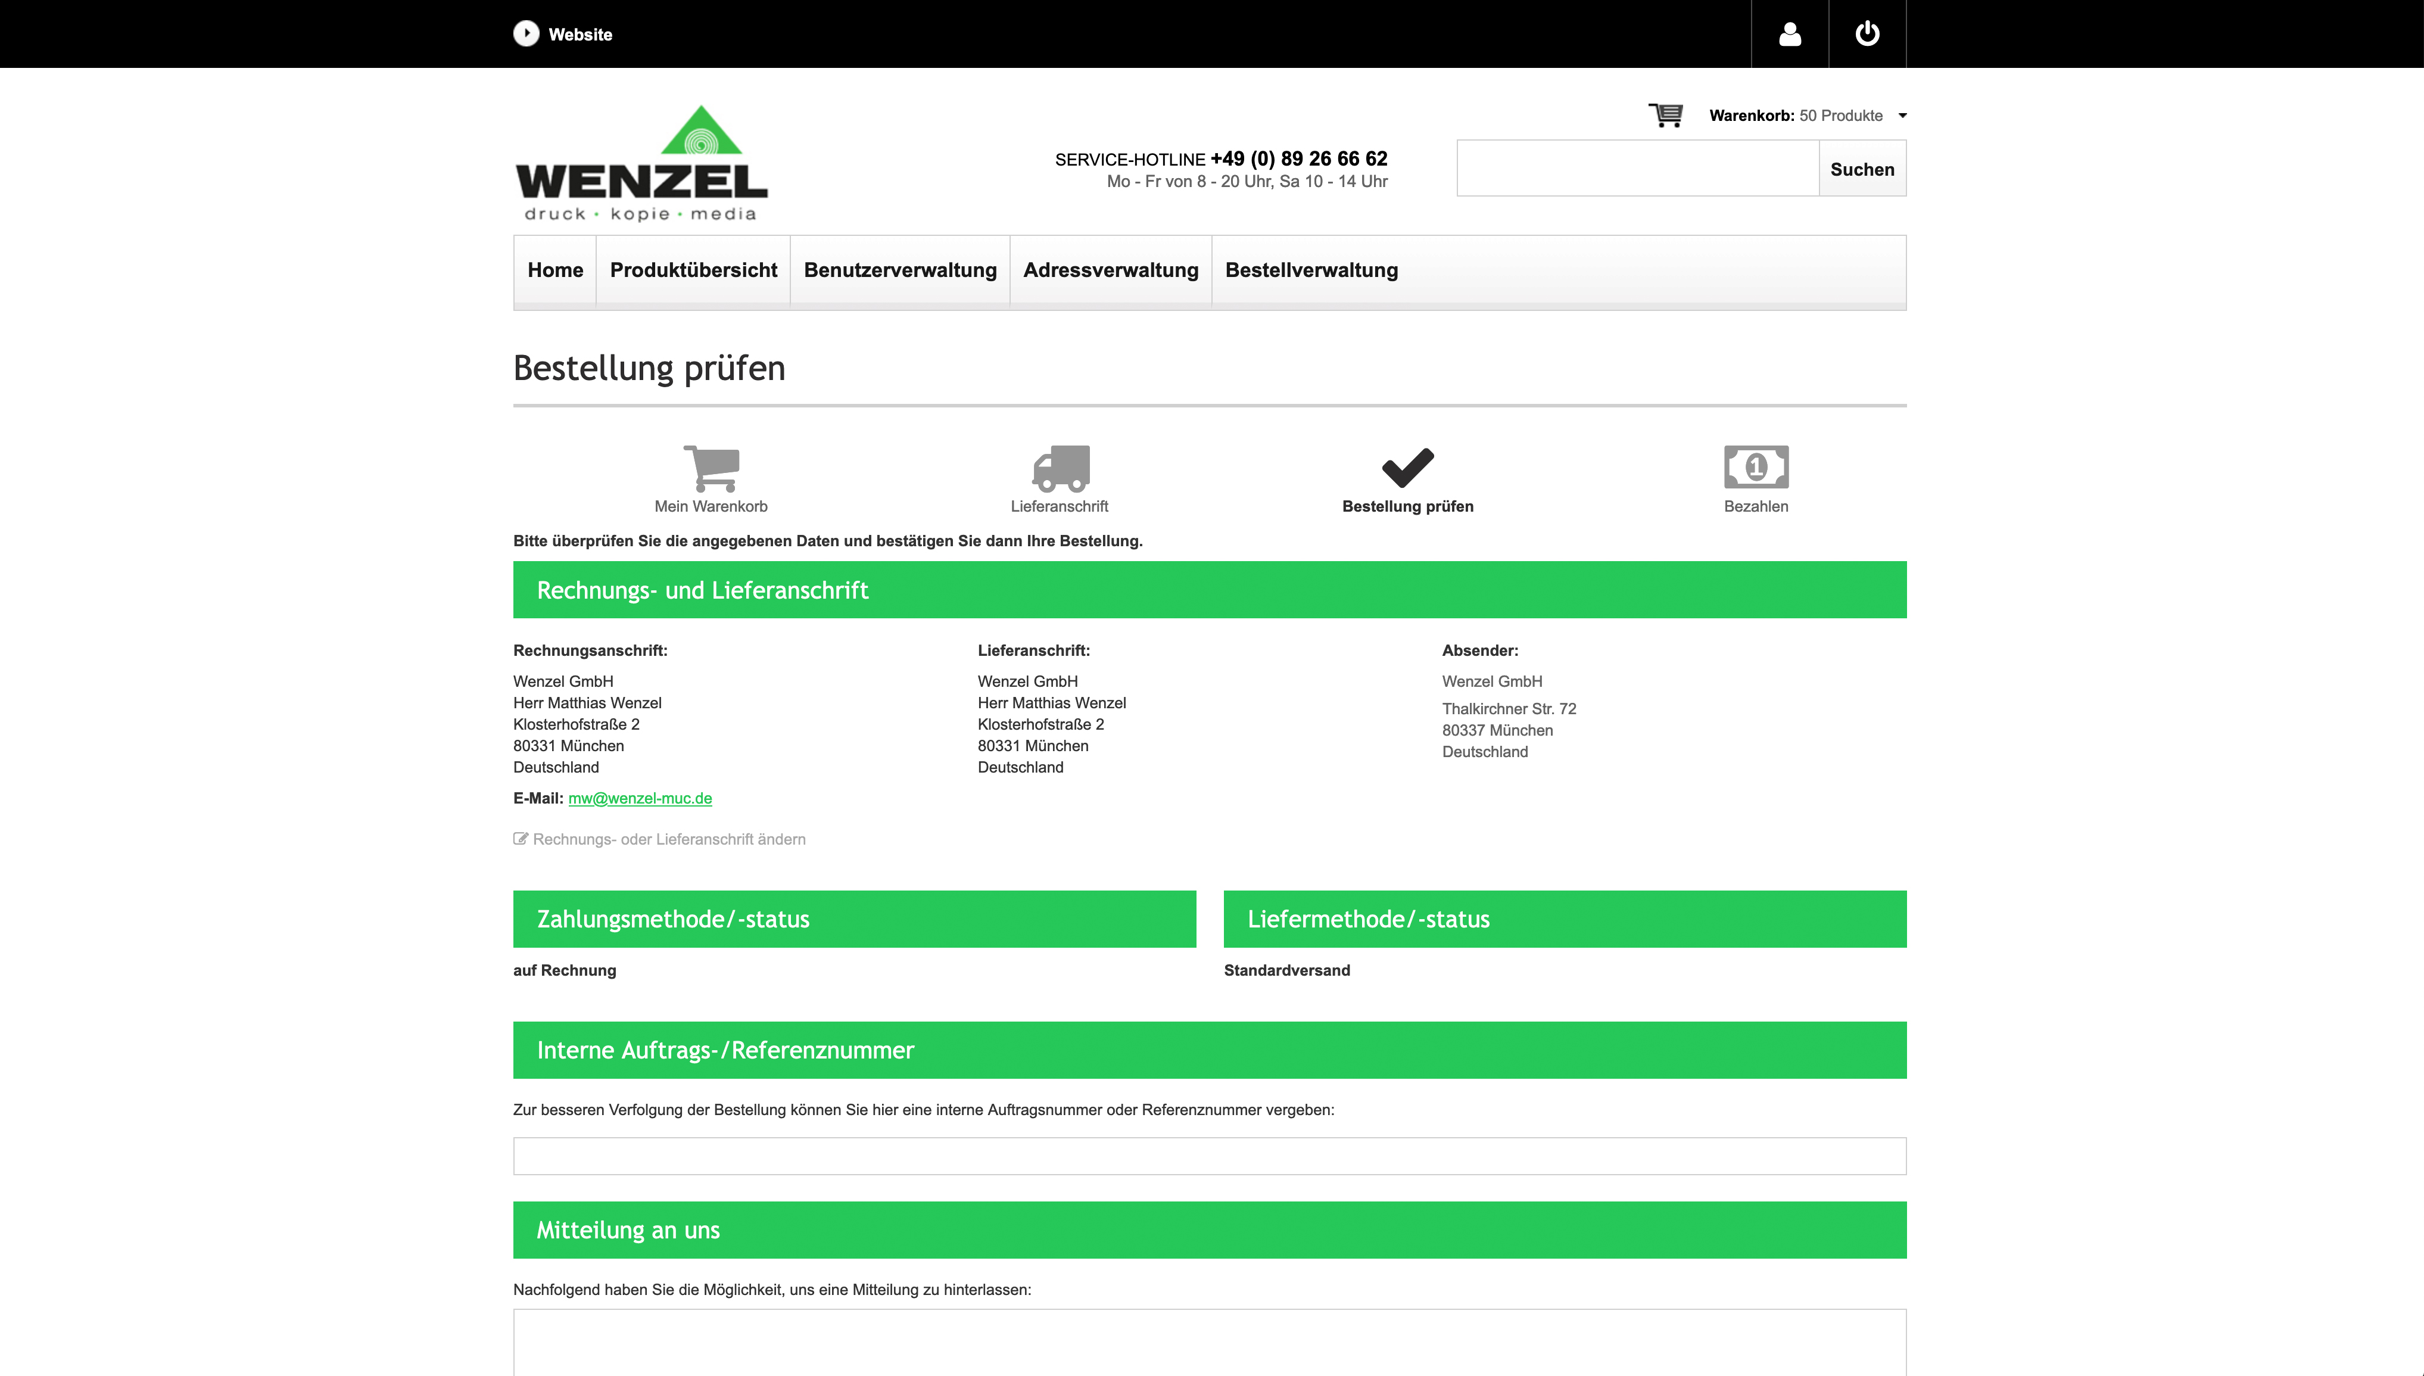This screenshot has height=1376, width=2424.
Task: Open the shopping cart icon near Warenkorb
Action: pos(1668,114)
